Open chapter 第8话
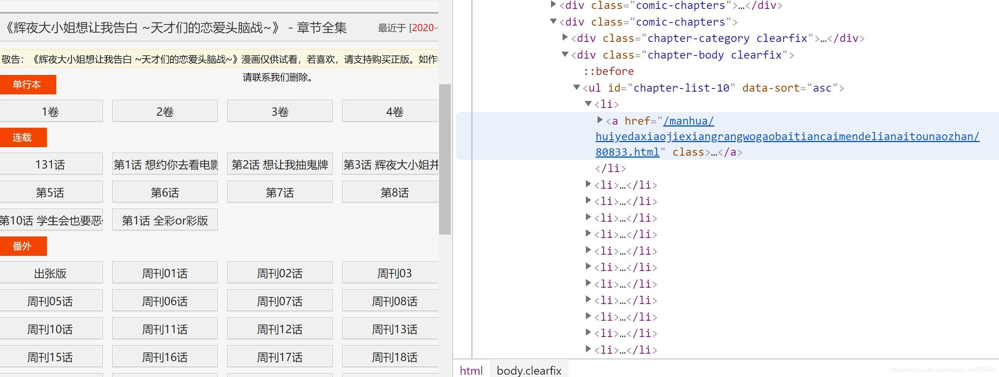 (x=391, y=192)
